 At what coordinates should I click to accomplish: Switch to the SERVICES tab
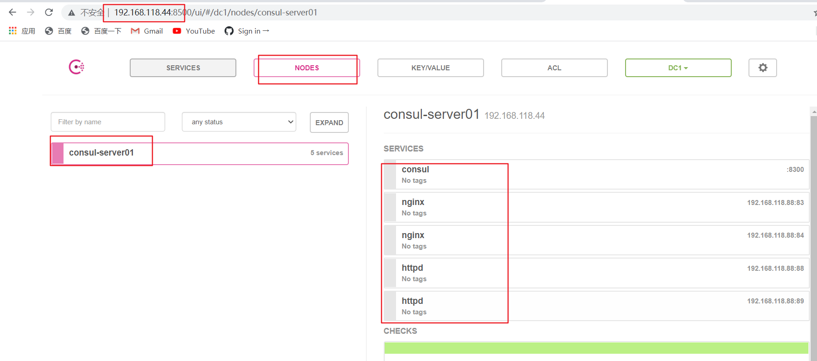click(183, 68)
